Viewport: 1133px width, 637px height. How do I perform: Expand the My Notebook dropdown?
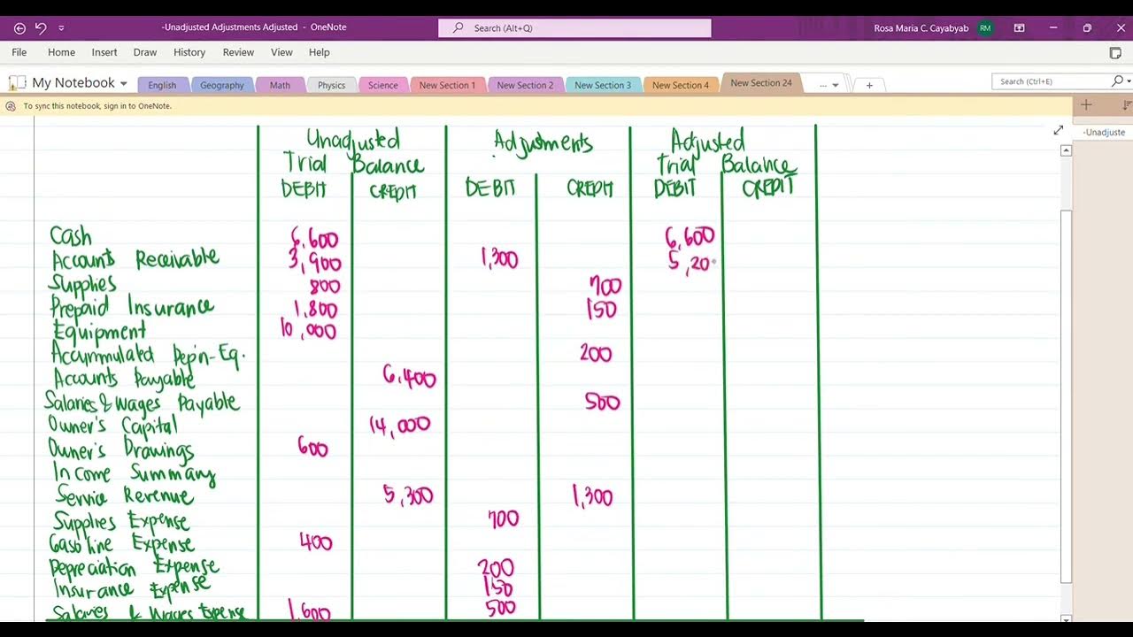(x=123, y=84)
